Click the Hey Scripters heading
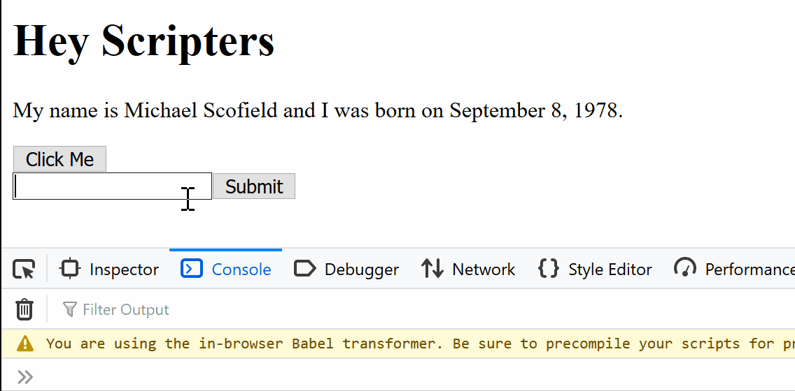 (143, 41)
